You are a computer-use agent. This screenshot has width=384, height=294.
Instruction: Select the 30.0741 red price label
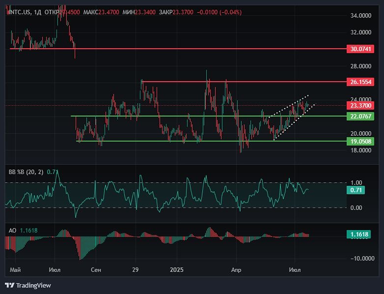(360, 49)
